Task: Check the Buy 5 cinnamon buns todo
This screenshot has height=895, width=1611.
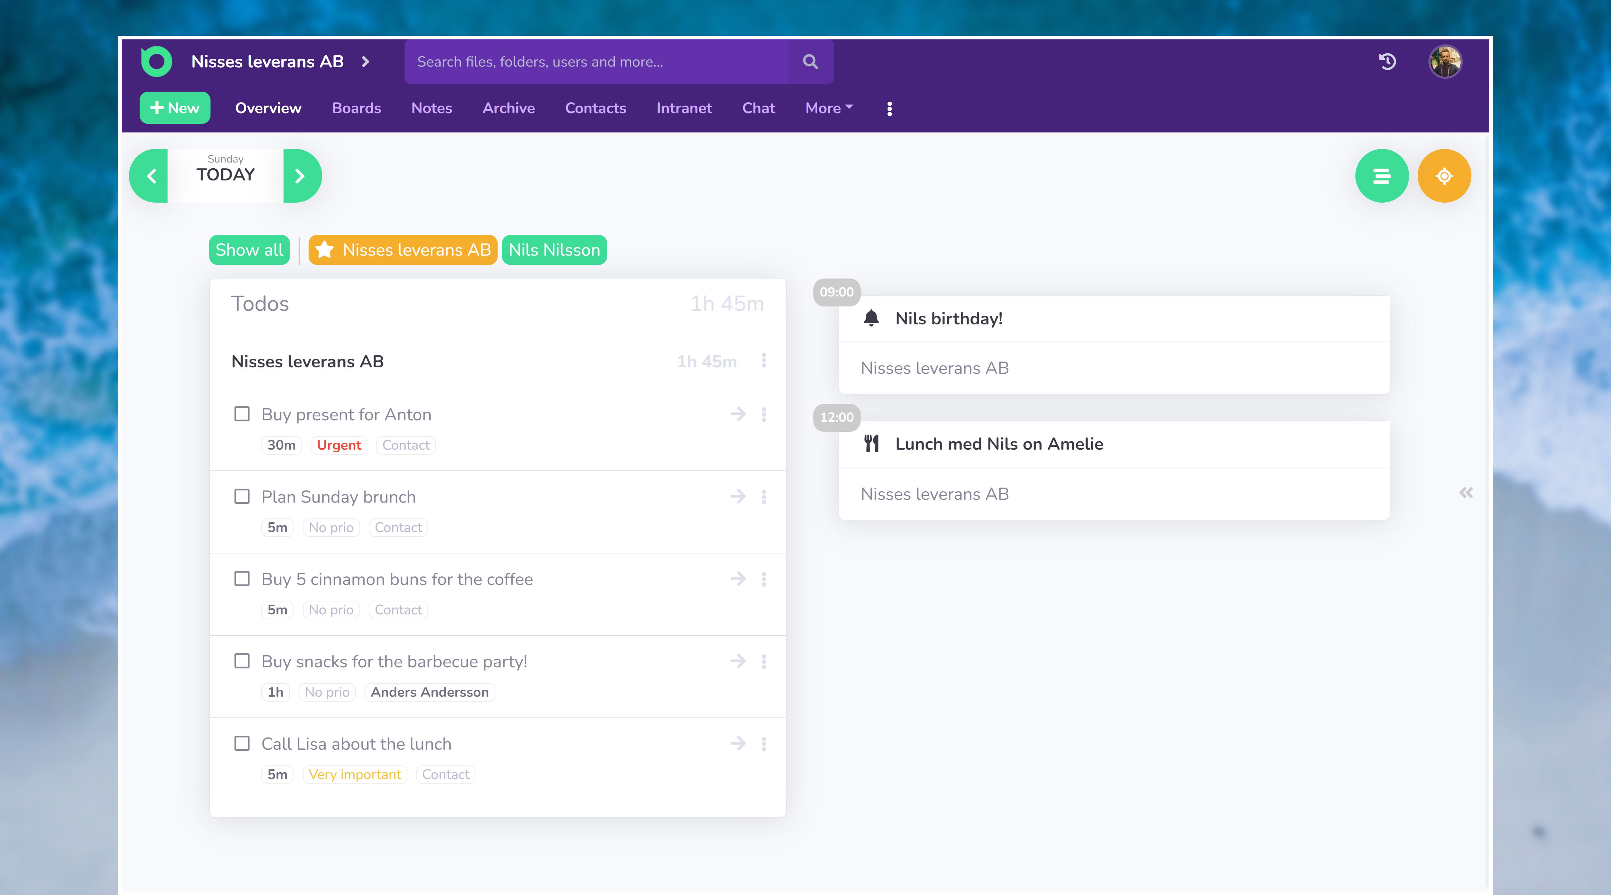Action: click(242, 579)
